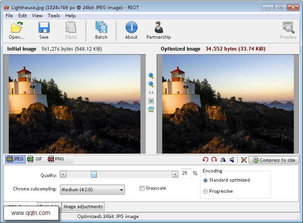This screenshot has height=223, width=303.
Task: Rotate image right with red arrow
Action: tap(214, 160)
